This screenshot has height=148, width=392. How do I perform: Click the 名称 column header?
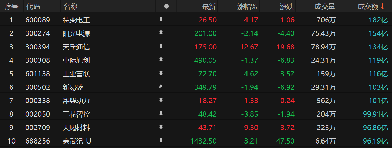(71, 7)
